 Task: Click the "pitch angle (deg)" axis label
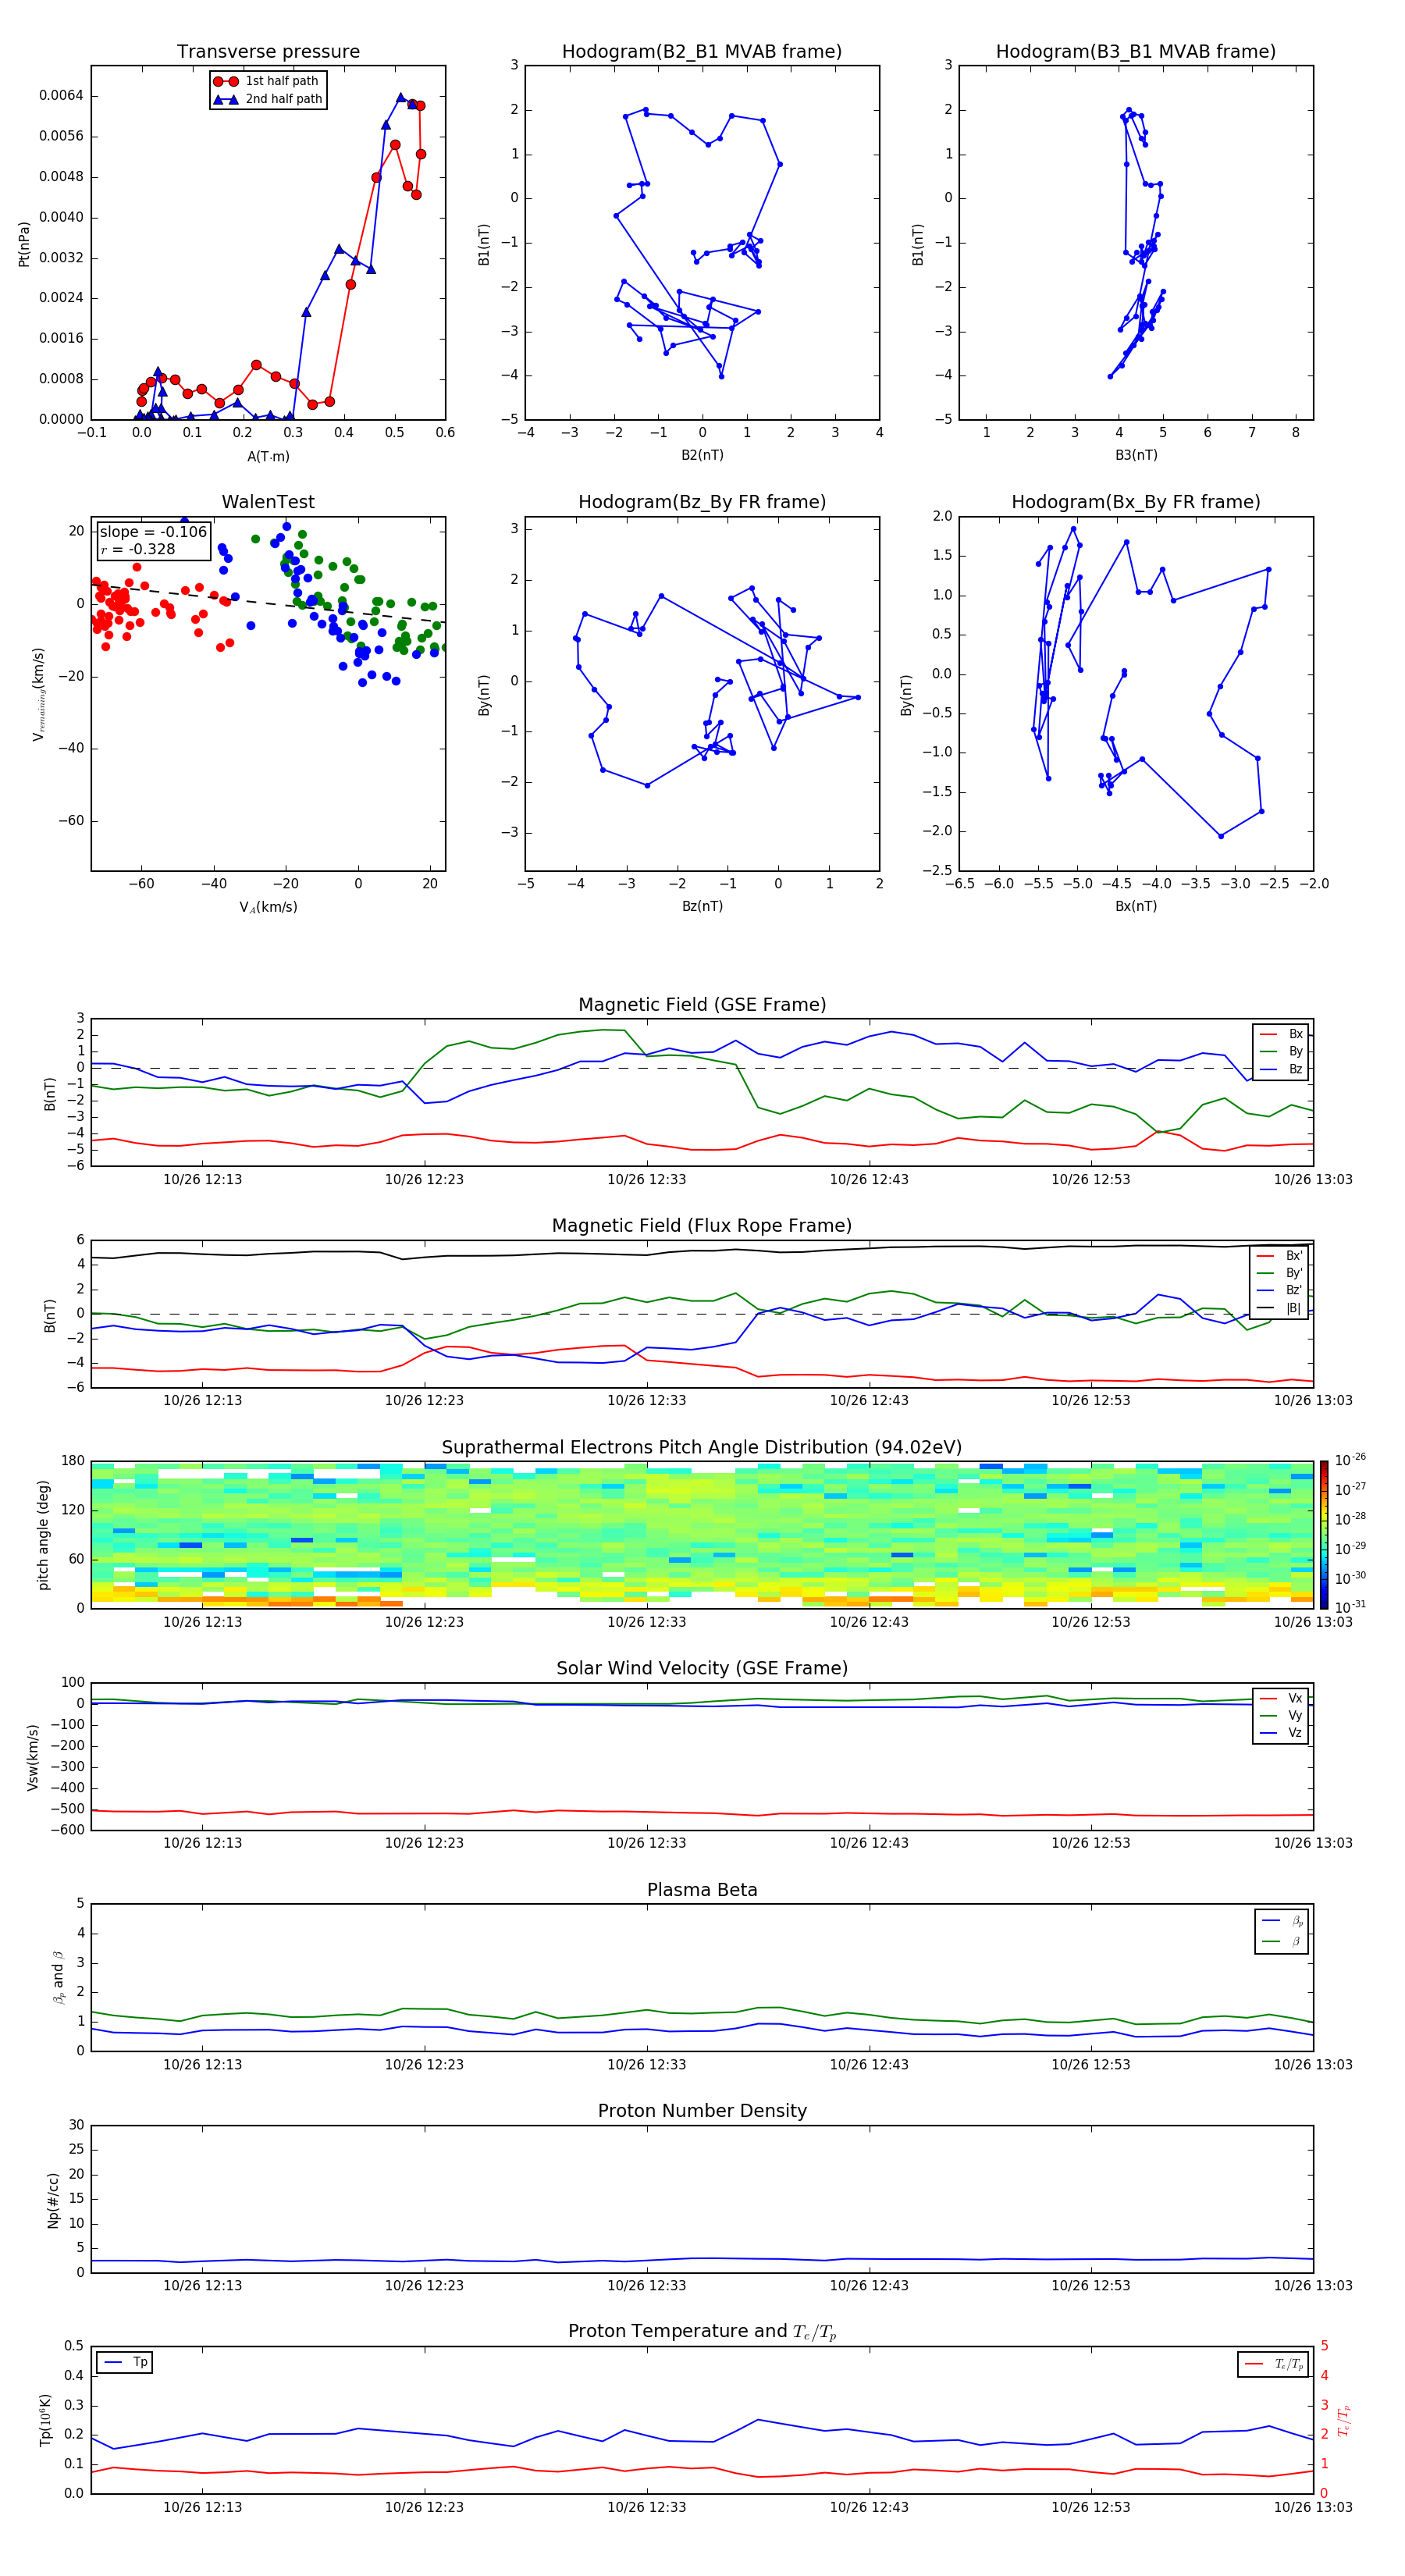tap(43, 1535)
